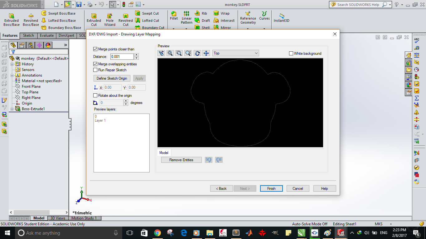Uncheck Merge points closer than

point(95,49)
